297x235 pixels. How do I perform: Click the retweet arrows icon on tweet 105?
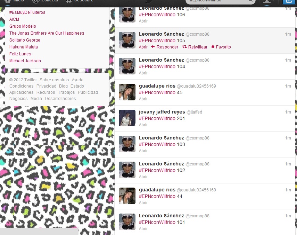pos(184,47)
